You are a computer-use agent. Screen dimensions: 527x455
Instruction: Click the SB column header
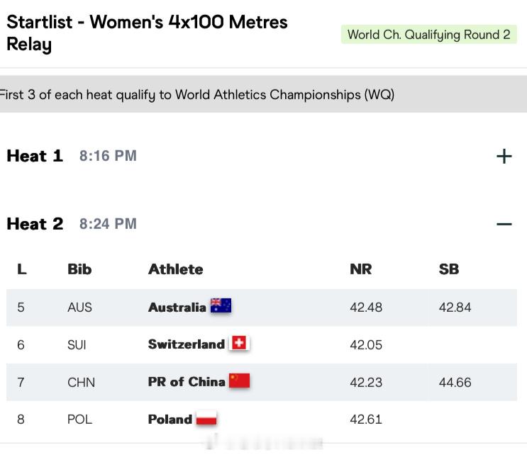449,269
